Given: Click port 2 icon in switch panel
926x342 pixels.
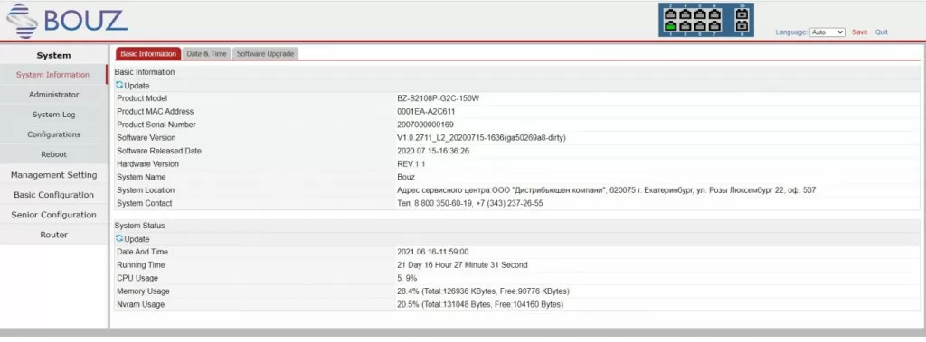Looking at the screenshot, I should (x=671, y=14).
